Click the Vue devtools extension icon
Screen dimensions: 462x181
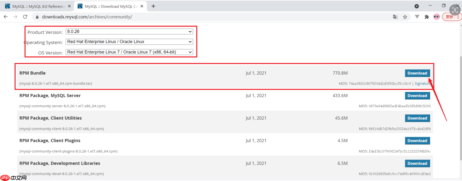[x=417, y=17]
